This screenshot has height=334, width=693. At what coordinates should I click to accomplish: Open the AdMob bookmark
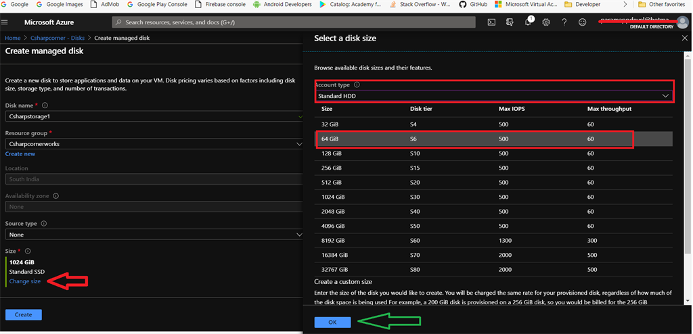(x=105, y=5)
